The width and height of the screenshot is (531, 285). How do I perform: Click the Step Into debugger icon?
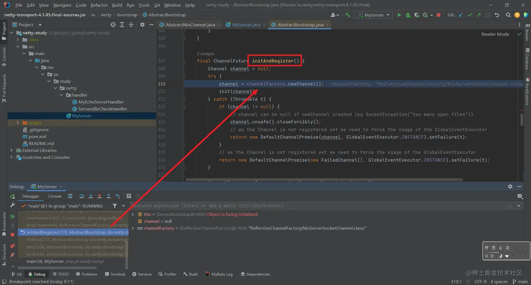[x=91, y=196]
